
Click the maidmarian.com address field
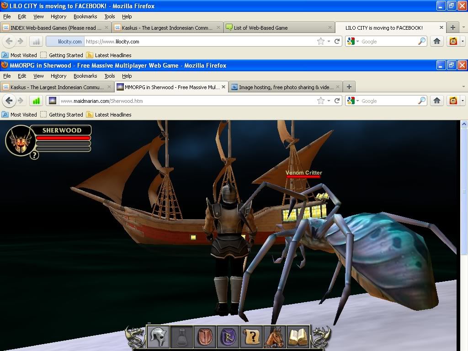[x=187, y=101]
